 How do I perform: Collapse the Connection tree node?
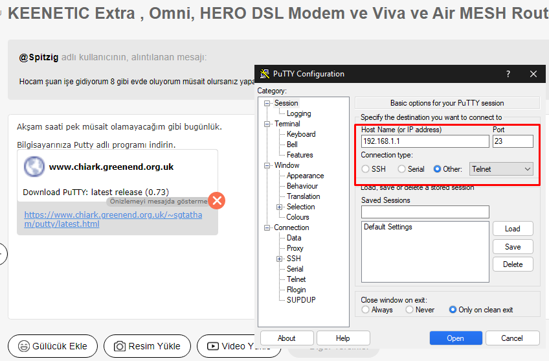[267, 228]
